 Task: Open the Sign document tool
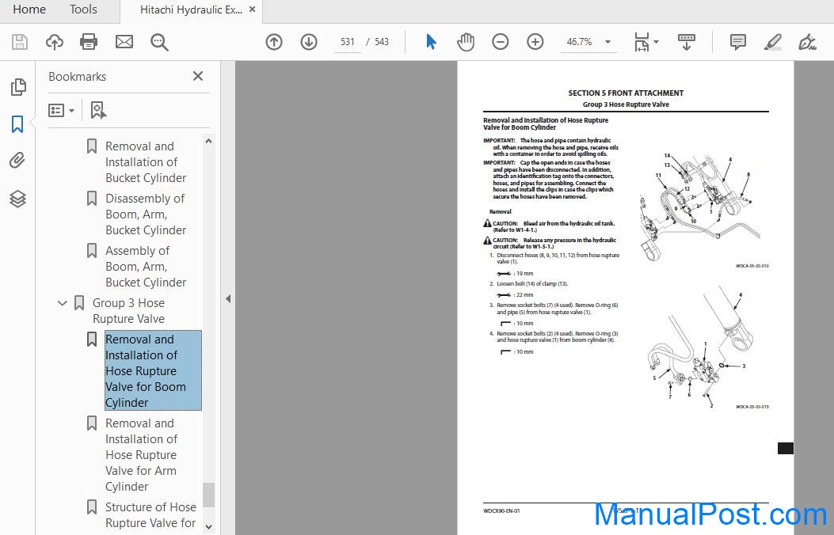(807, 41)
